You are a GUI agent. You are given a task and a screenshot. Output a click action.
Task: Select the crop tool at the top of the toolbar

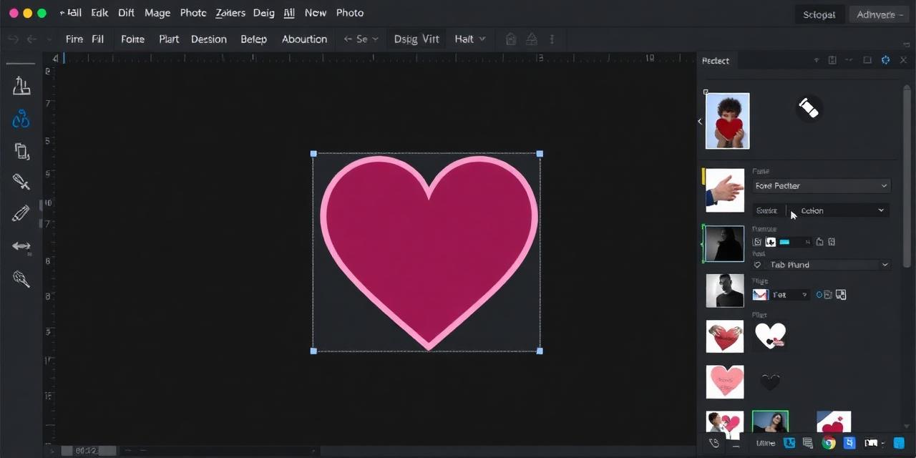(21, 86)
